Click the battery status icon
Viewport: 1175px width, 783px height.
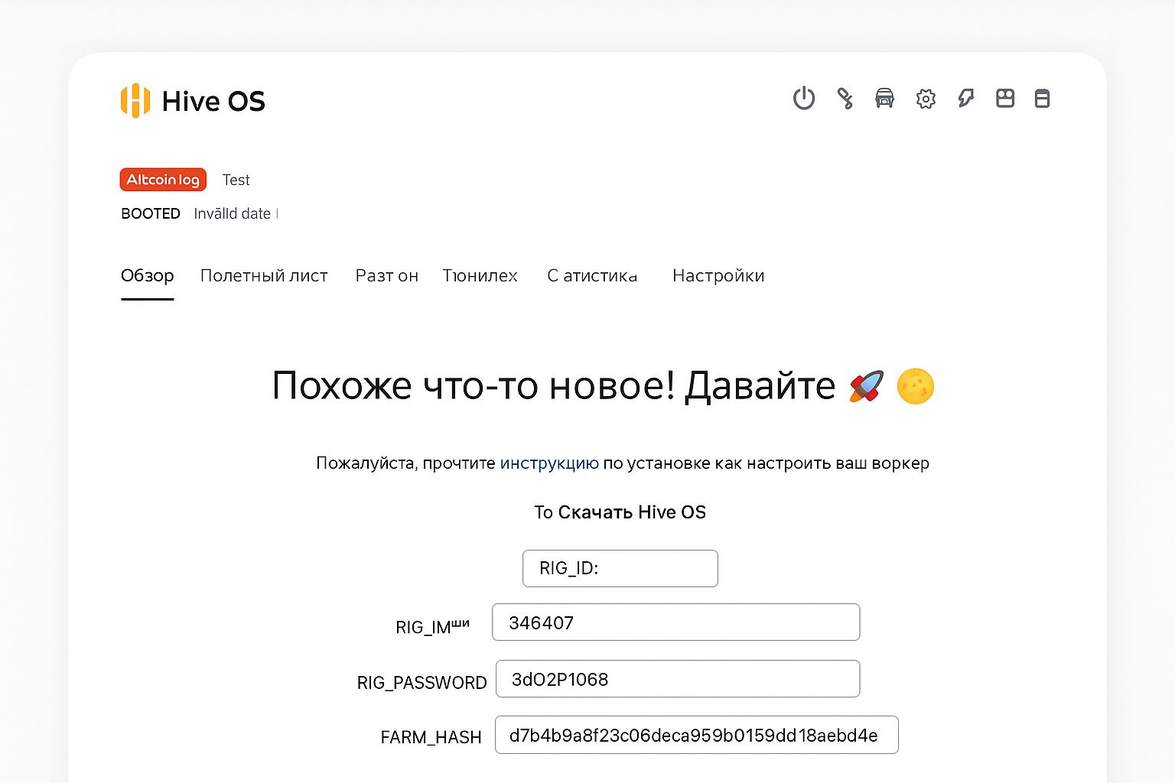1042,99
